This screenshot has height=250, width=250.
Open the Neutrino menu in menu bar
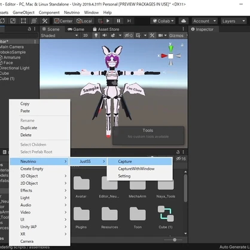pos(72,13)
